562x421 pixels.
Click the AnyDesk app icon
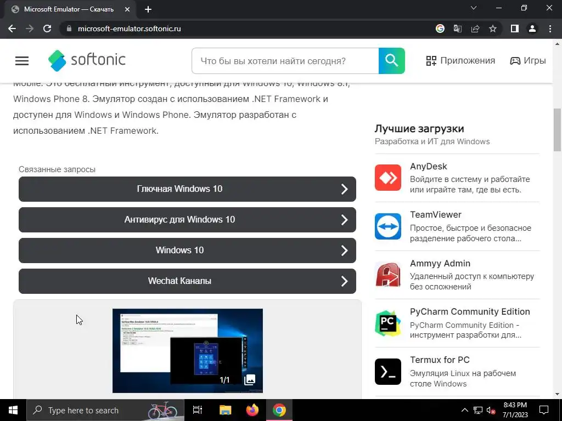pyautogui.click(x=388, y=178)
